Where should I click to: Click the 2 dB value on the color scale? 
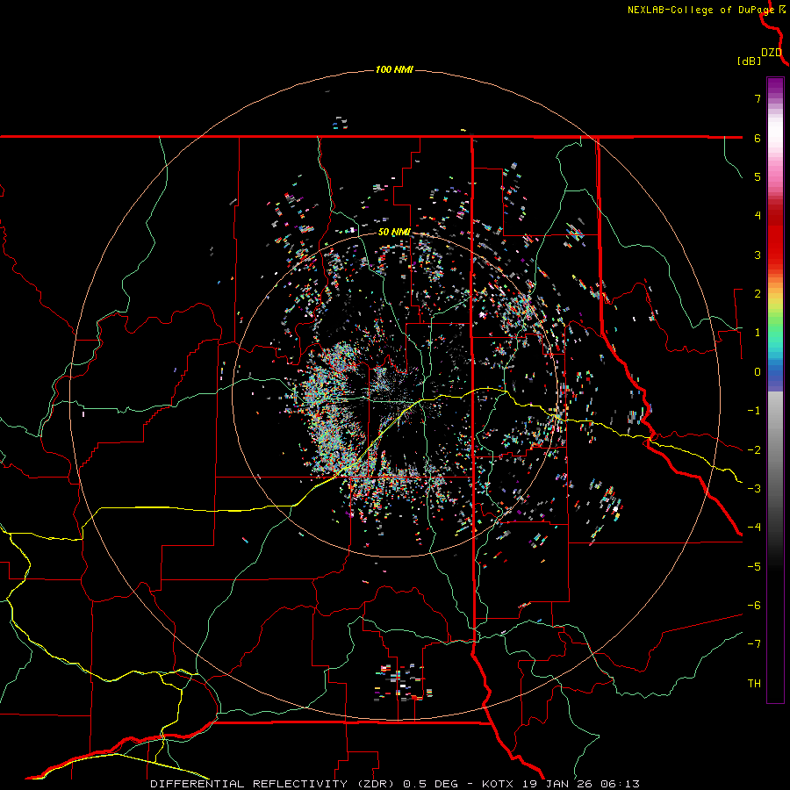(x=758, y=294)
